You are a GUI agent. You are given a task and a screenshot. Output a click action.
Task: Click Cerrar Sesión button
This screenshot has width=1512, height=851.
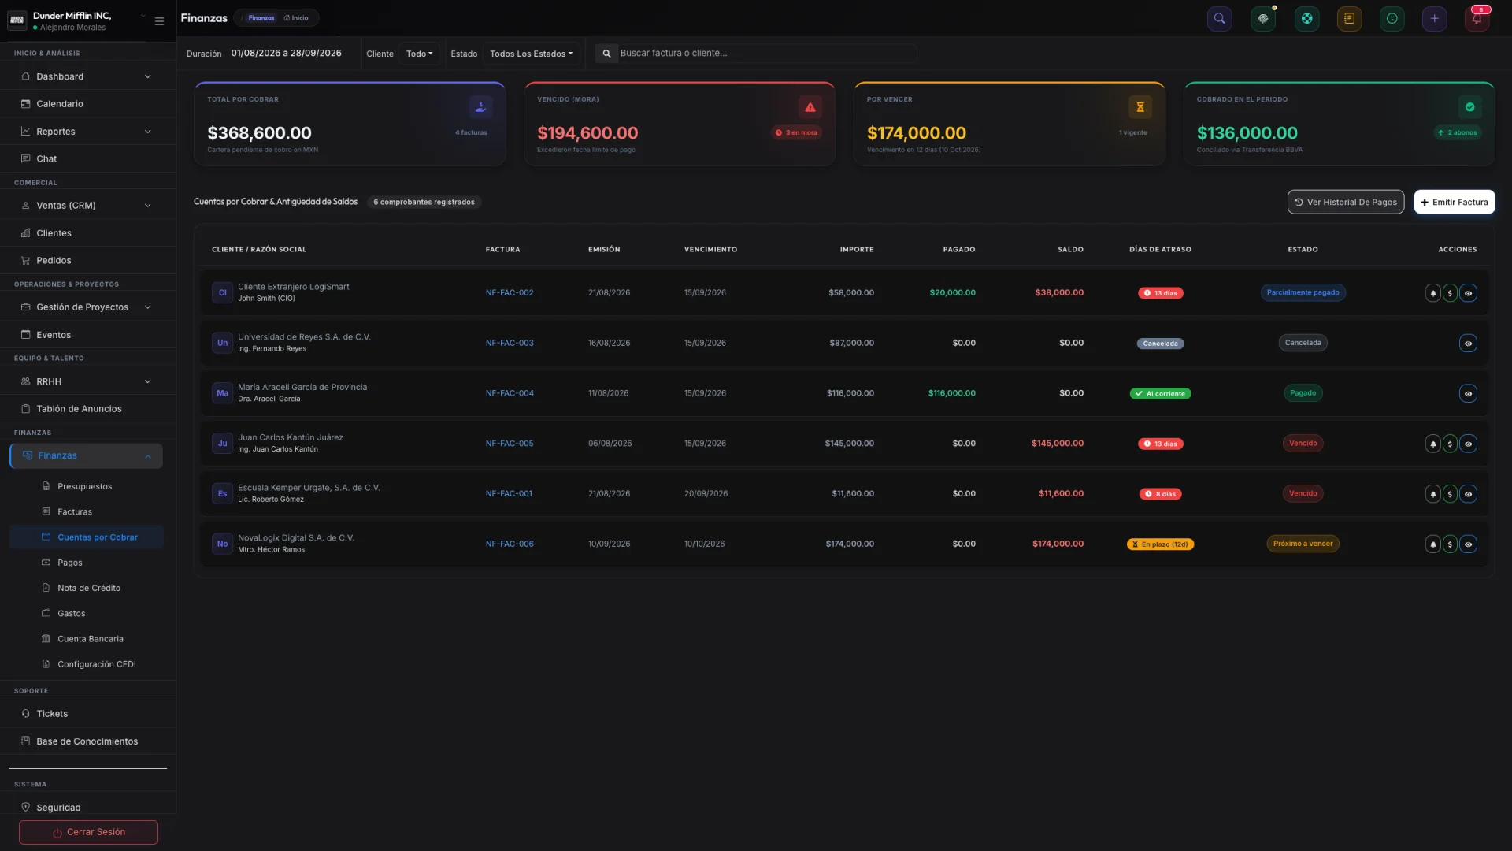coord(88,833)
